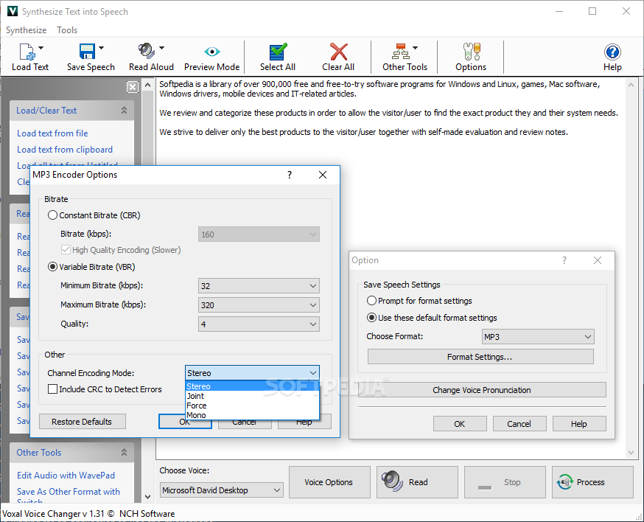Click the sidebar scroll down arrow

[x=148, y=497]
